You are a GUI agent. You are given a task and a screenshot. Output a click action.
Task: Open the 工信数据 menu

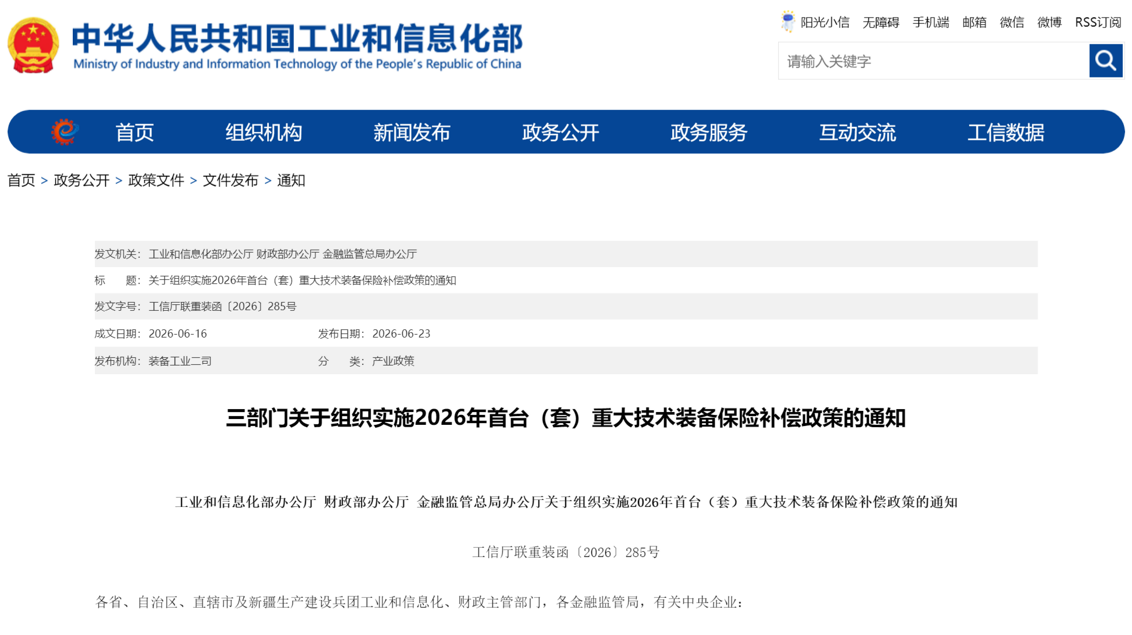tap(1006, 132)
